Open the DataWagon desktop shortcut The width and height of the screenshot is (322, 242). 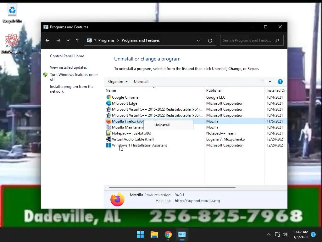12,43
